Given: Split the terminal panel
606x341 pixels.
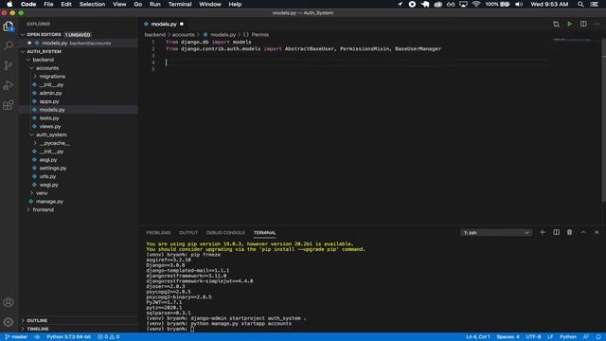Looking at the screenshot, I should [x=556, y=232].
